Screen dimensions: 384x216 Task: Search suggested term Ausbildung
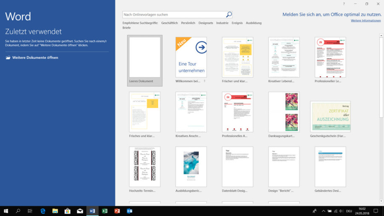(254, 23)
